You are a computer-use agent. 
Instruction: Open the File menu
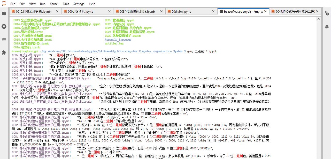pyautogui.click(x=13, y=4)
